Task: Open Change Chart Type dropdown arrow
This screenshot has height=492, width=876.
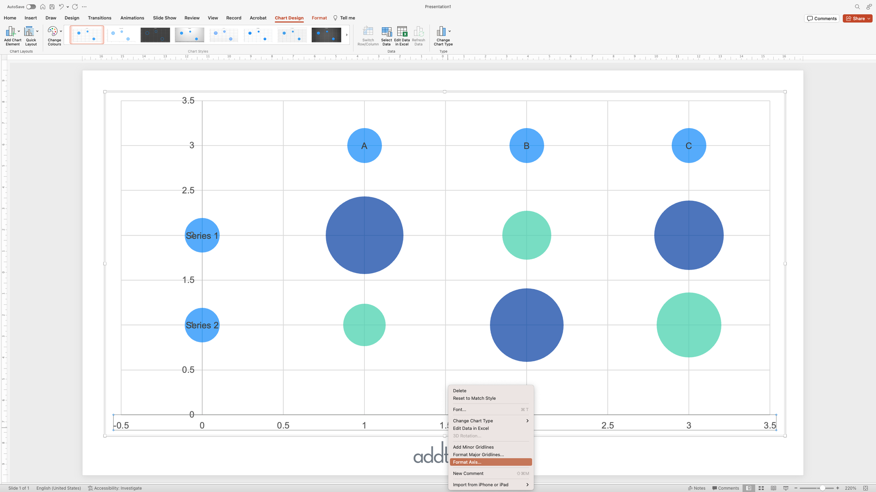Action: tap(450, 31)
